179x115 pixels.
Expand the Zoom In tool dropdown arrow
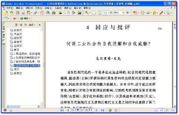(x=90, y=13)
